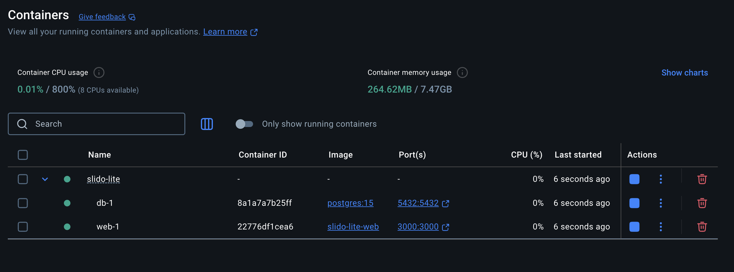Open the Learn more link
Image resolution: width=734 pixels, height=272 pixels.
click(x=225, y=31)
